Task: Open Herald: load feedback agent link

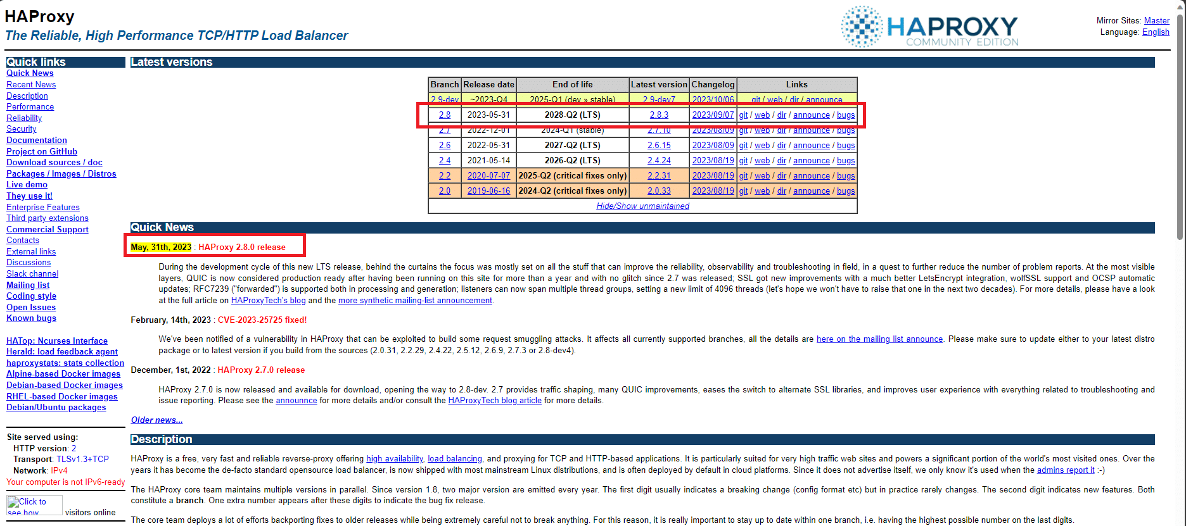Action: point(62,351)
